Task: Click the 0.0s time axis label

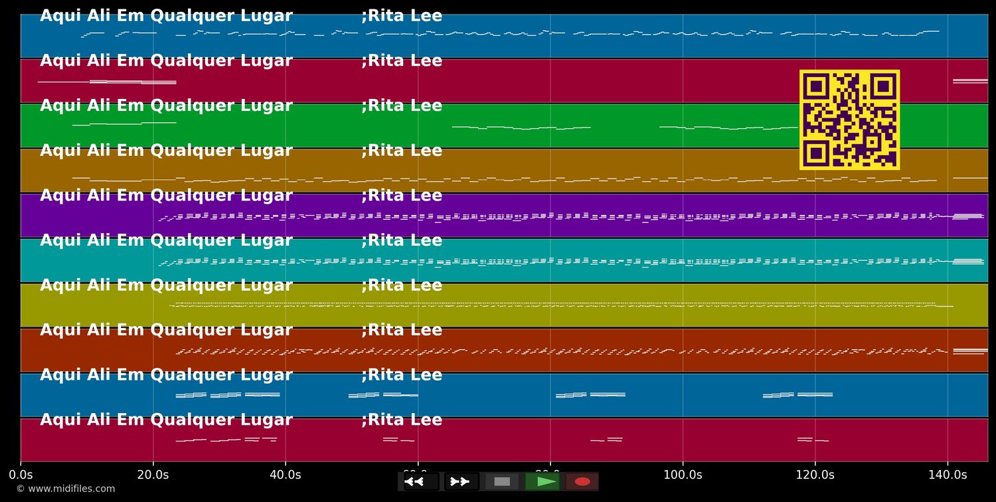Action: pos(21,475)
